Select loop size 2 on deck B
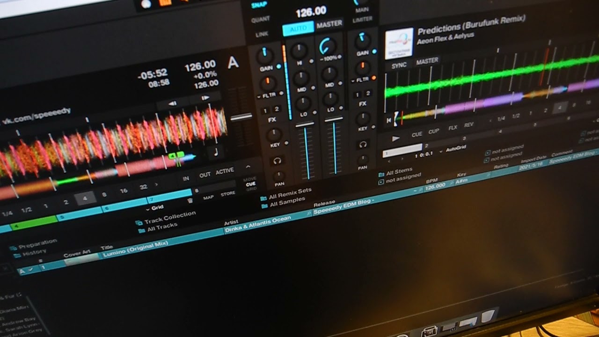 point(545,111)
